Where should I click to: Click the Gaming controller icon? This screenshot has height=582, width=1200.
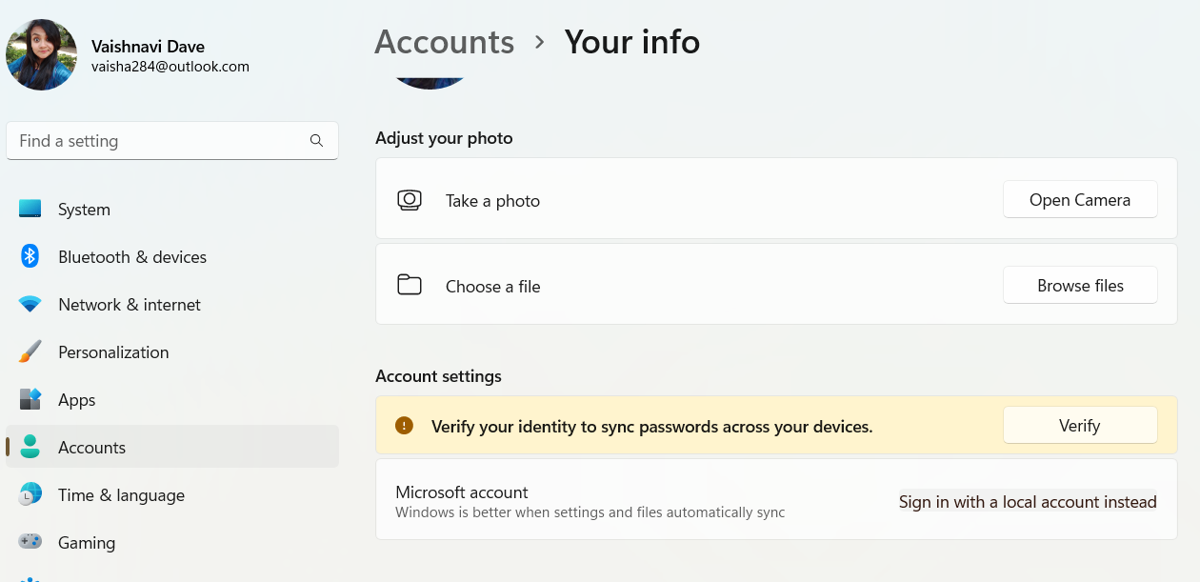[30, 542]
